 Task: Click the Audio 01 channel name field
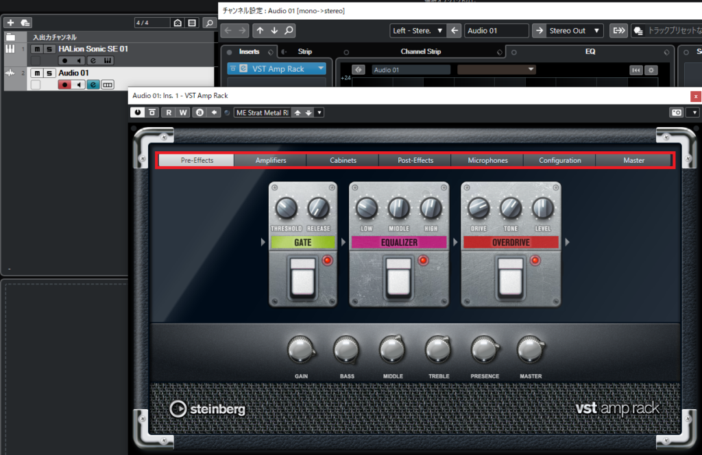click(496, 30)
